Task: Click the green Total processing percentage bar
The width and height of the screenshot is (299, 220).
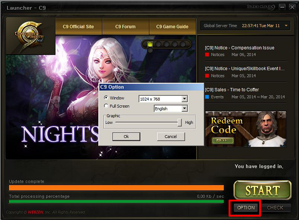Action: pyautogui.click(x=117, y=201)
